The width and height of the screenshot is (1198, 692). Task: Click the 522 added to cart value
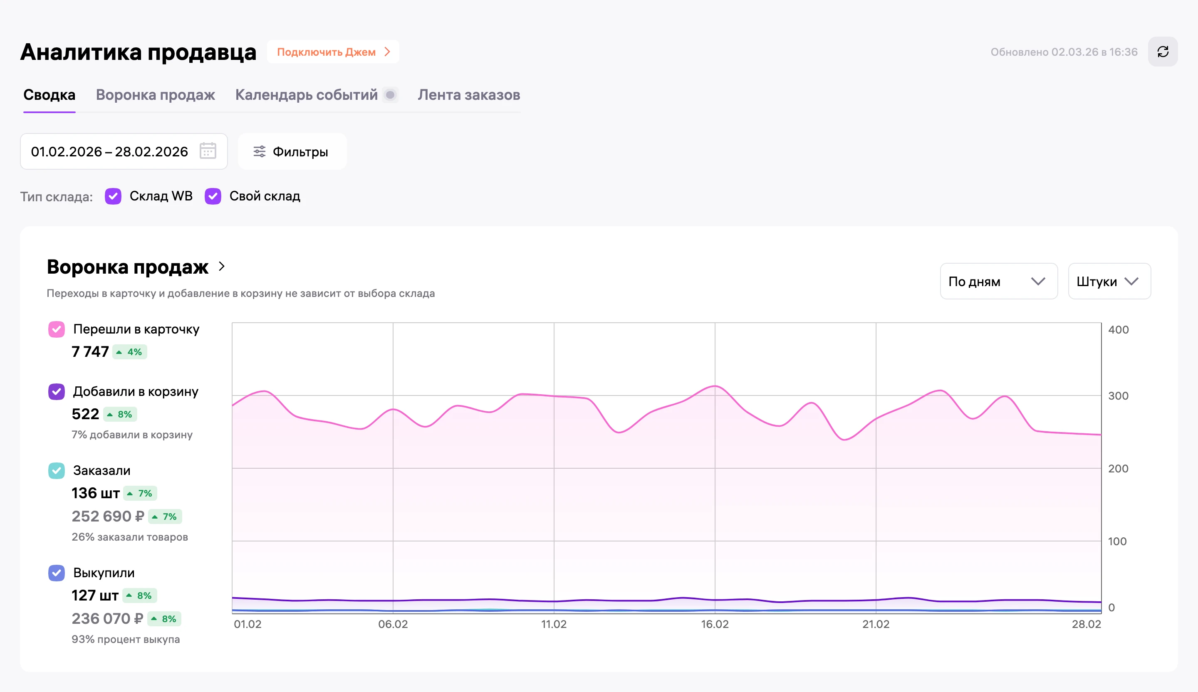[86, 414]
